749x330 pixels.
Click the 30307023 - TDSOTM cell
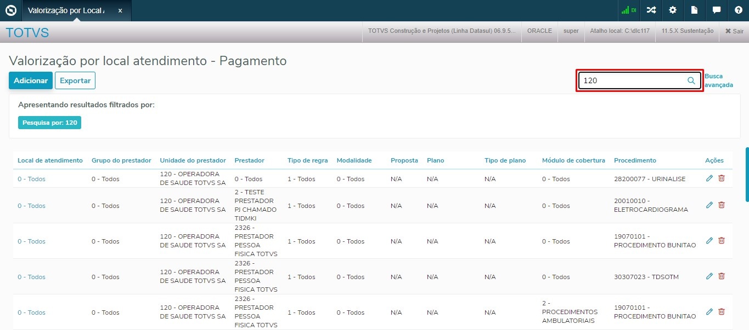pos(646,277)
